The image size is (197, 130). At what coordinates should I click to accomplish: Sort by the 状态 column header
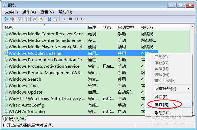point(109,27)
